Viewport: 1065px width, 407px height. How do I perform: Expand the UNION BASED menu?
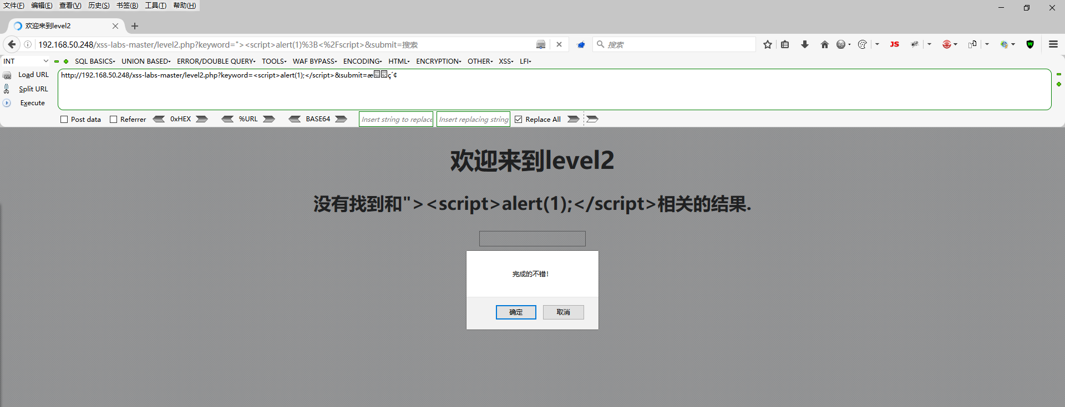[146, 61]
